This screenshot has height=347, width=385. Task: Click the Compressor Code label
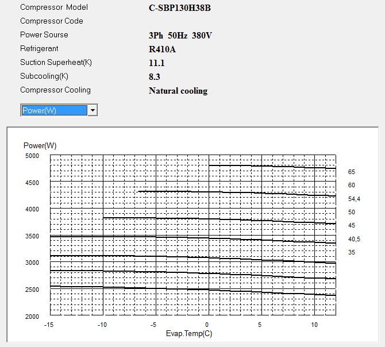[x=52, y=21]
